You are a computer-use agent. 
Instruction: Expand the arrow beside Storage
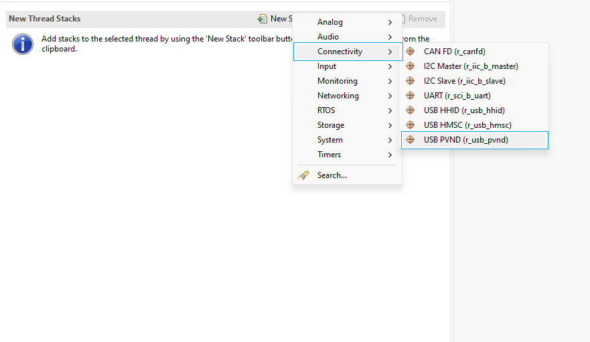[x=390, y=125]
